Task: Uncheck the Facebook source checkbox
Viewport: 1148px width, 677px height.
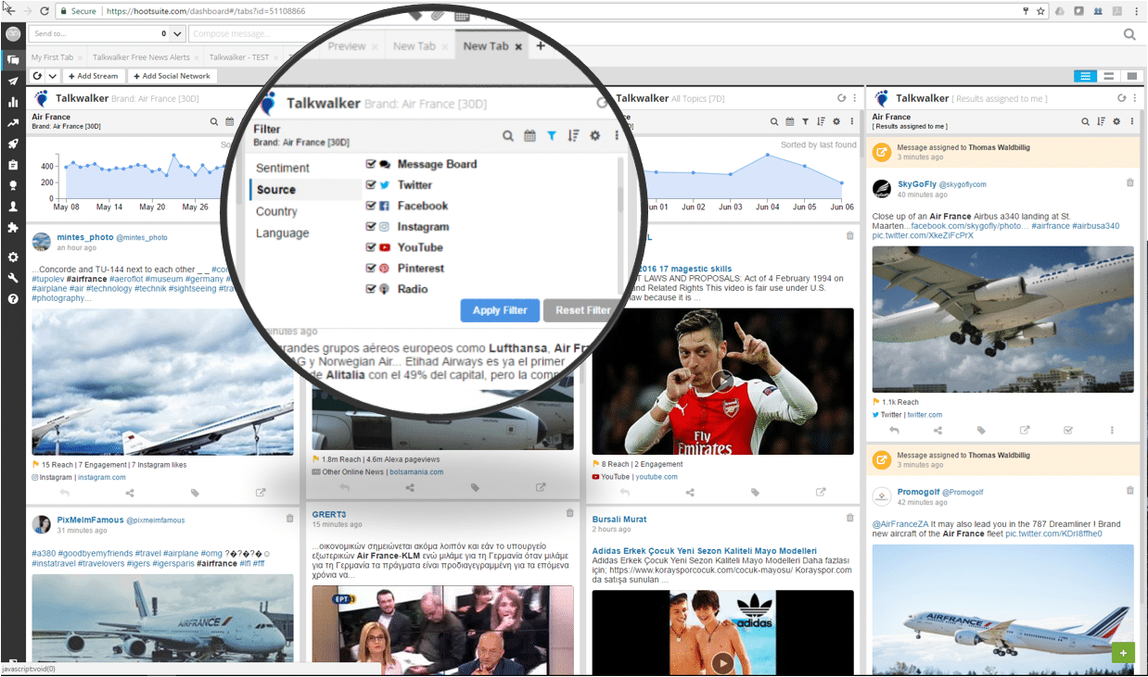Action: point(371,206)
